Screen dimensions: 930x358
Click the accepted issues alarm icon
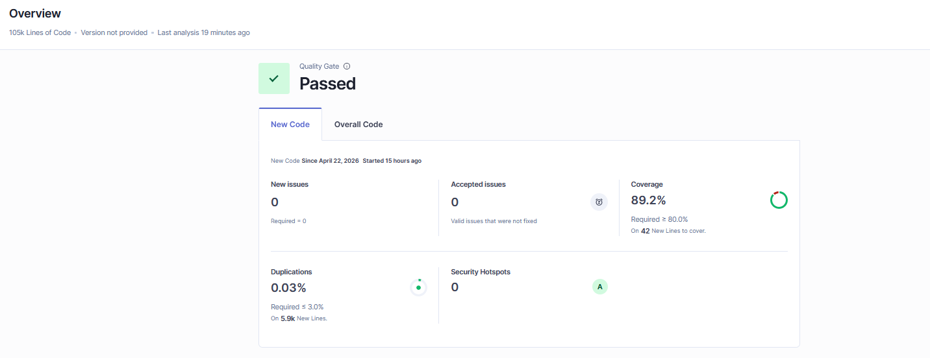click(x=599, y=202)
